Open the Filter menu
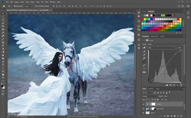Screen dimensions: 191x118 (38, 2)
